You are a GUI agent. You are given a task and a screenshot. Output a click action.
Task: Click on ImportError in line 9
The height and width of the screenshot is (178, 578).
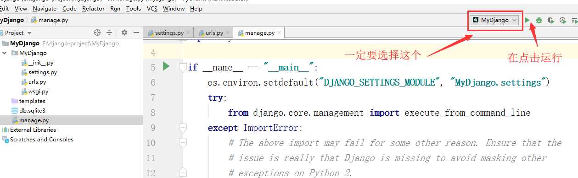click(270, 128)
